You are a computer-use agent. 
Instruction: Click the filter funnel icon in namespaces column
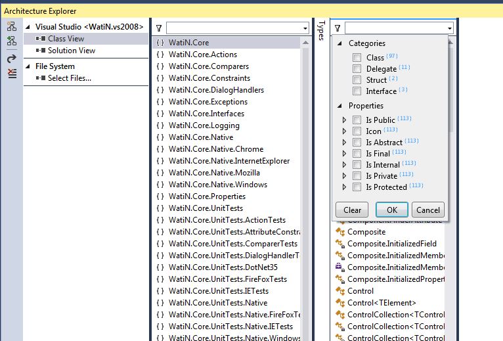click(159, 28)
